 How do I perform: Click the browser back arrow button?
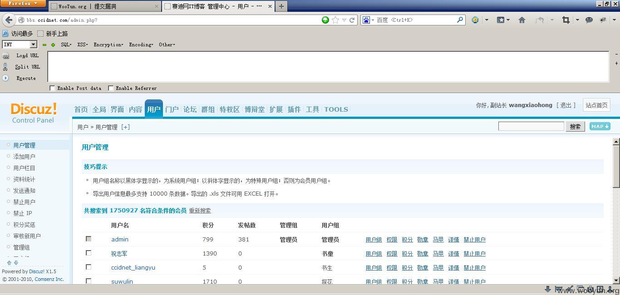click(9, 20)
